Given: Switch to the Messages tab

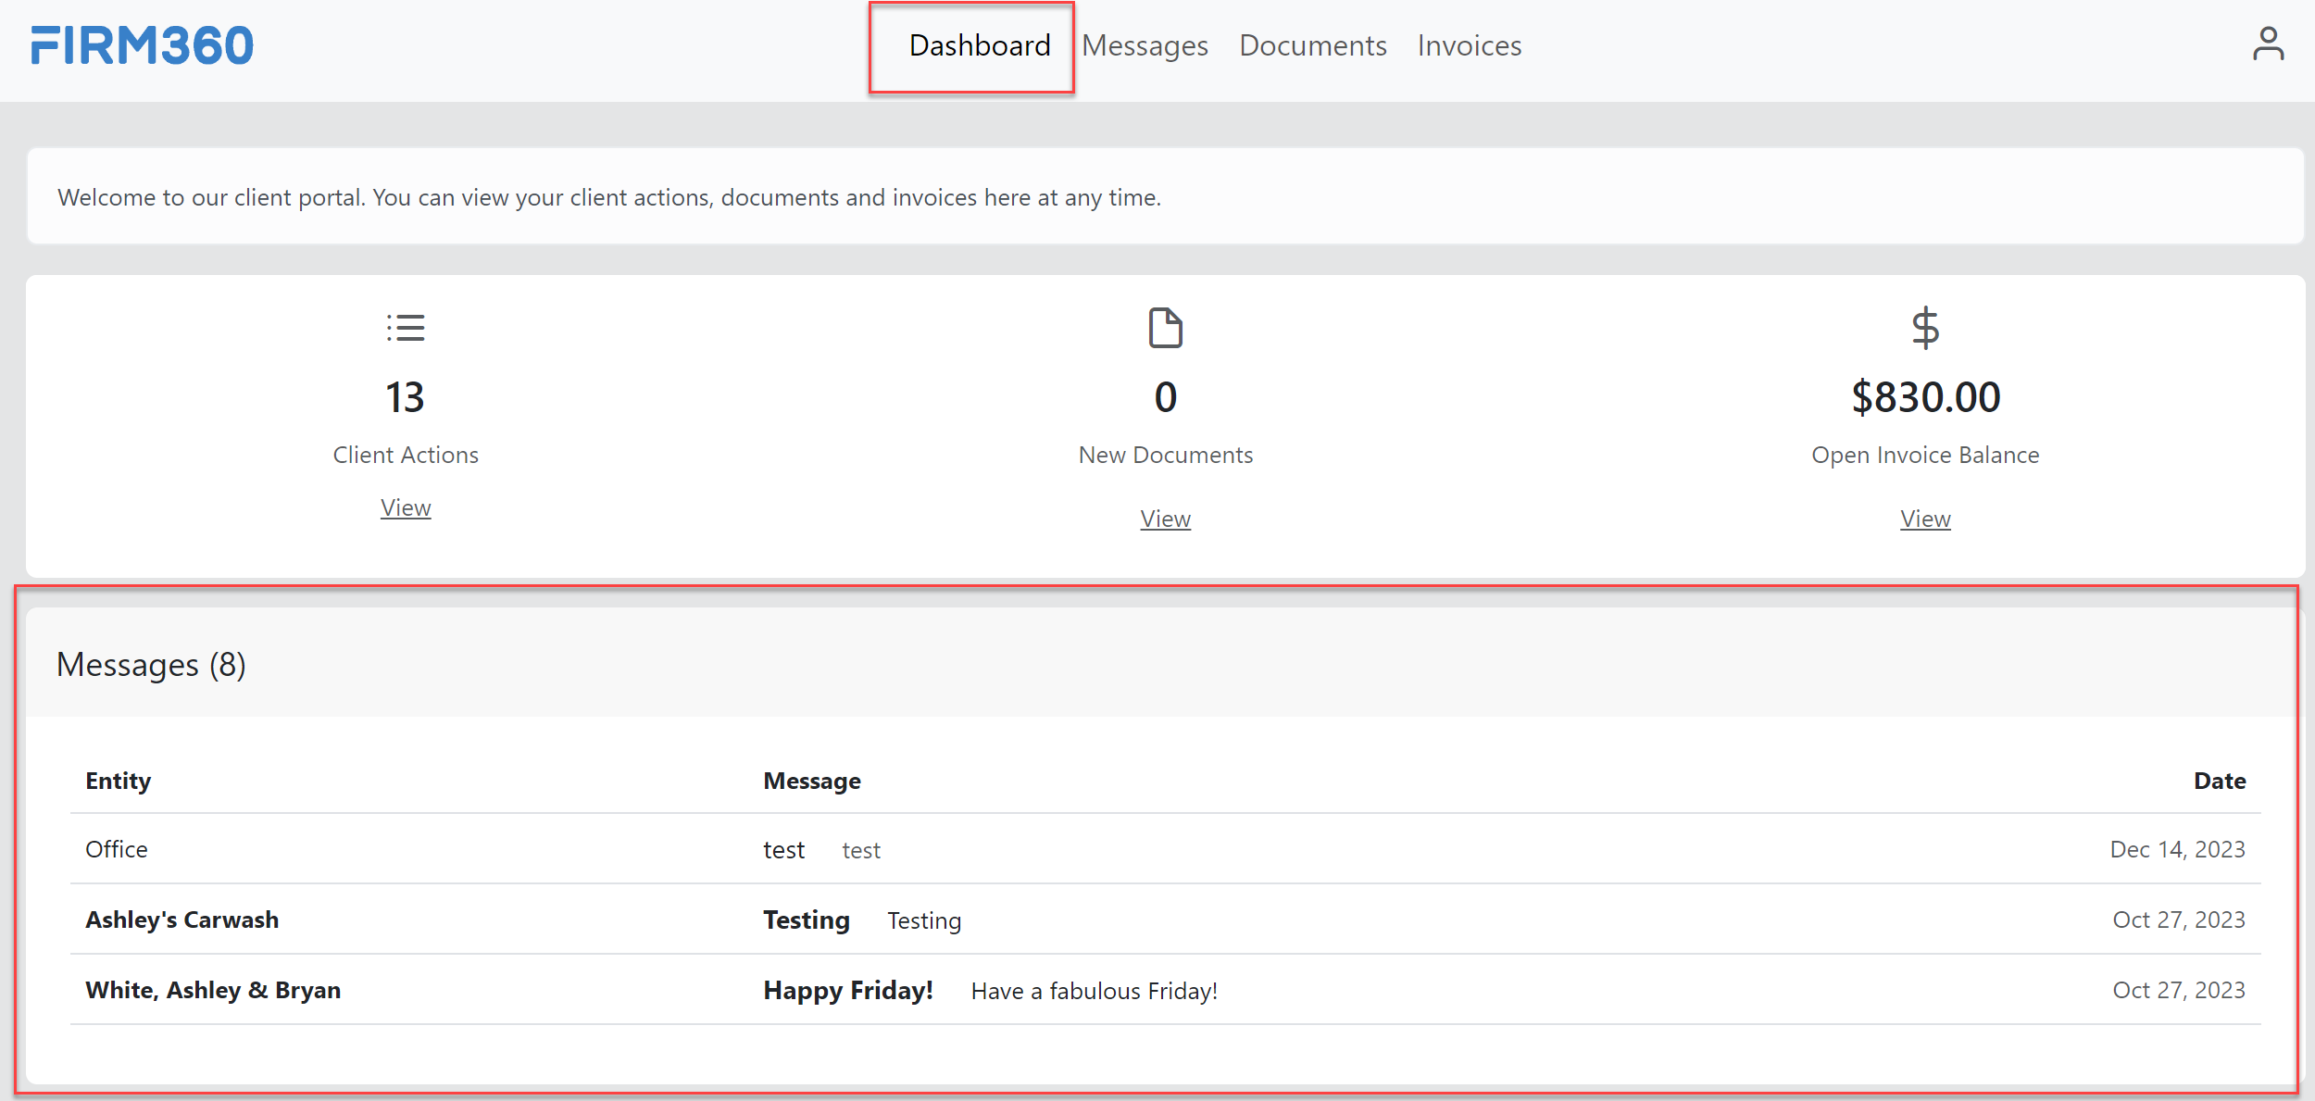Looking at the screenshot, I should coord(1145,44).
